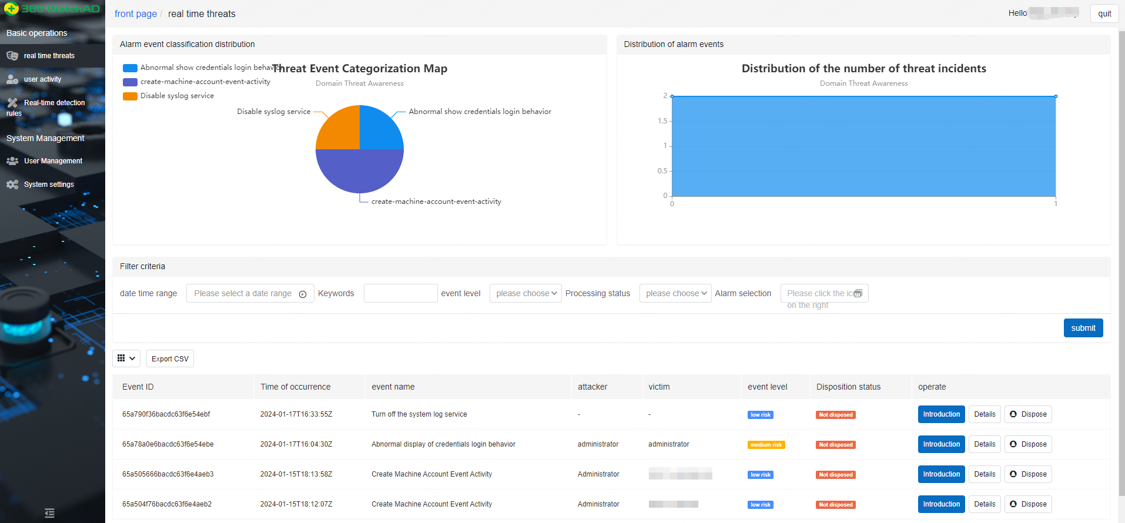The image size is (1125, 523).
Task: Click the Dispose icon for event 65a790f36bacdc63f6e54ebf
Action: [1013, 414]
